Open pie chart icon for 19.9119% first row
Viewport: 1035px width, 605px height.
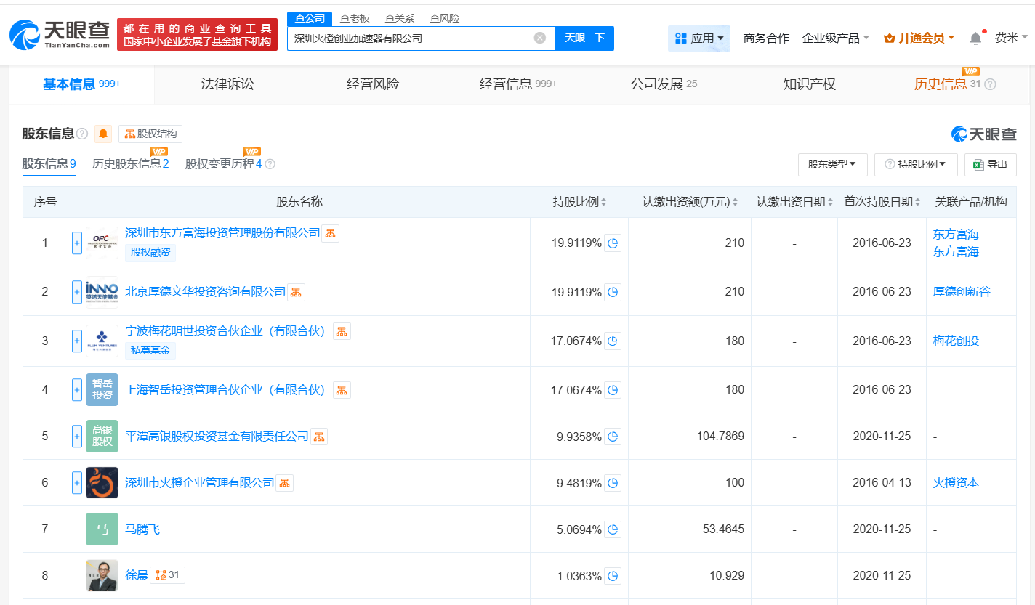tap(613, 243)
